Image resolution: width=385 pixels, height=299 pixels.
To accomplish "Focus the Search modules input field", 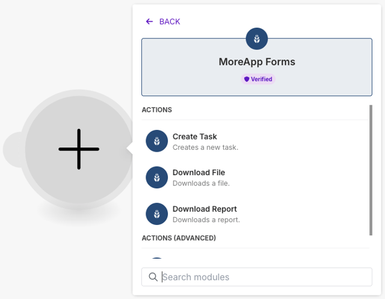I will pyautogui.click(x=265, y=277).
